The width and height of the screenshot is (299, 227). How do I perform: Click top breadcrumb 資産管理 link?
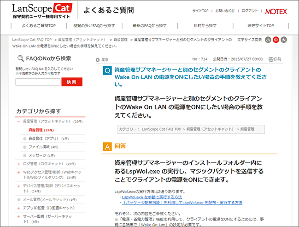coord(121,40)
